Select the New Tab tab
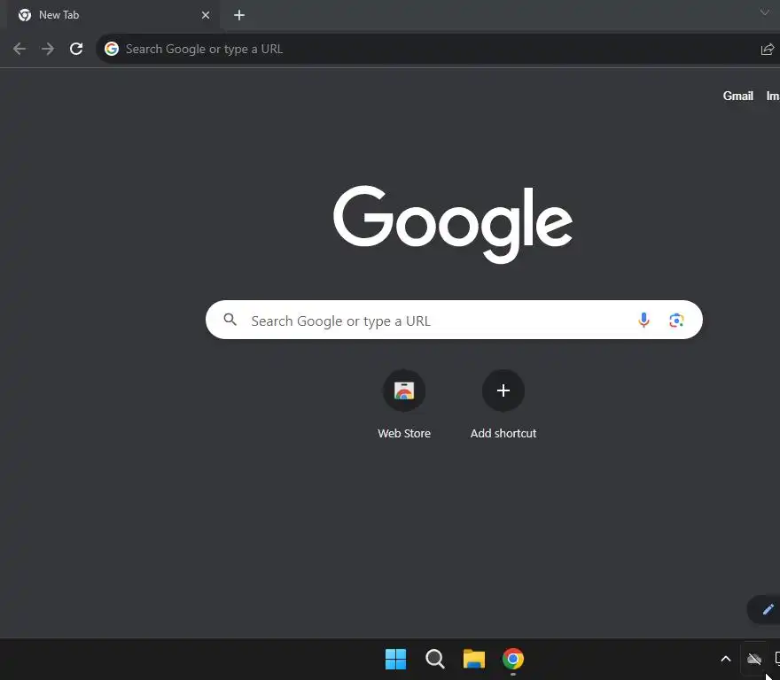This screenshot has width=780, height=680. pyautogui.click(x=113, y=15)
